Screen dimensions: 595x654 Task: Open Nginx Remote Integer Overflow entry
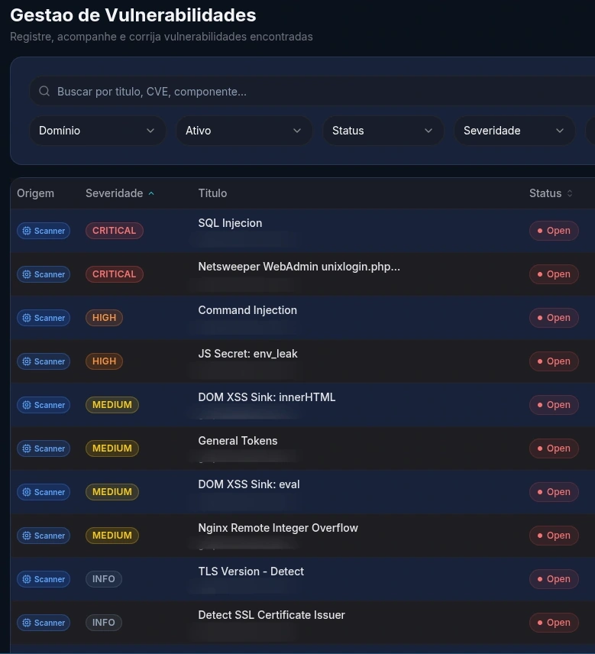pos(278,528)
